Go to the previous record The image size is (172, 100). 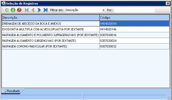click(x=33, y=10)
